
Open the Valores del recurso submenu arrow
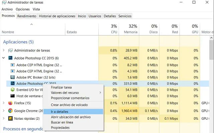[100, 92]
